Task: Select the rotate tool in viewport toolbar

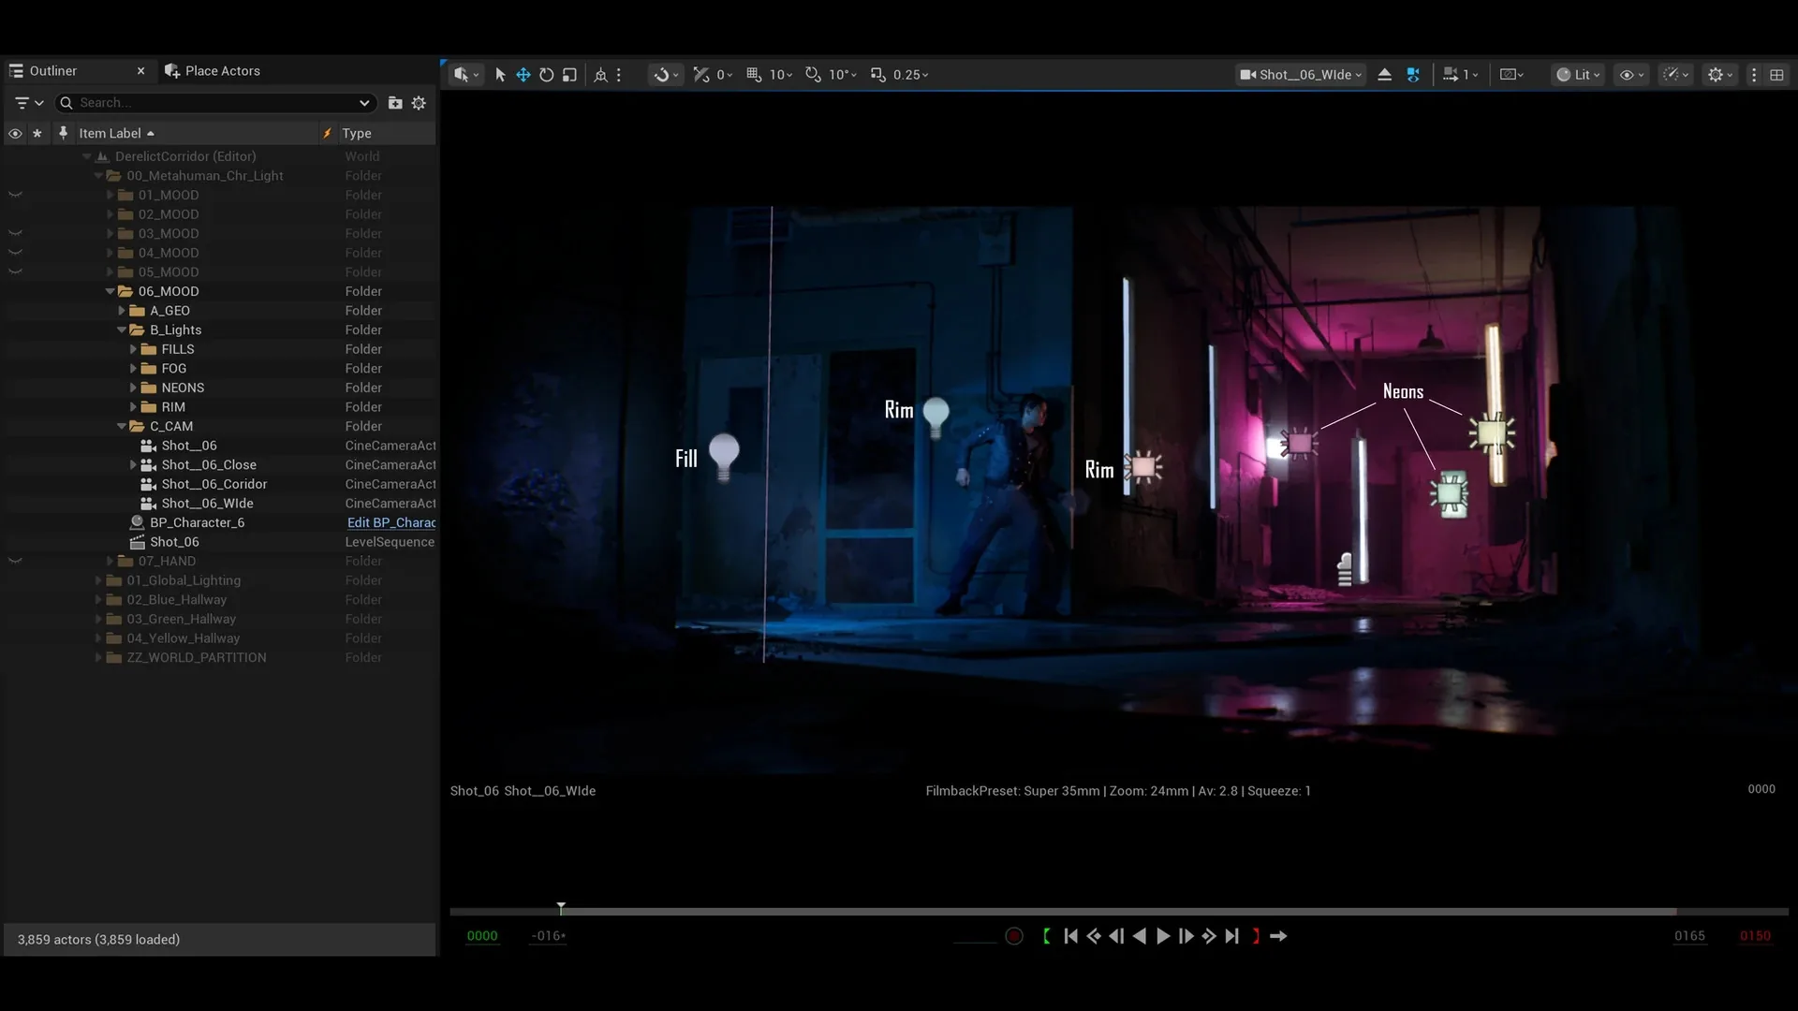Action: coord(547,75)
